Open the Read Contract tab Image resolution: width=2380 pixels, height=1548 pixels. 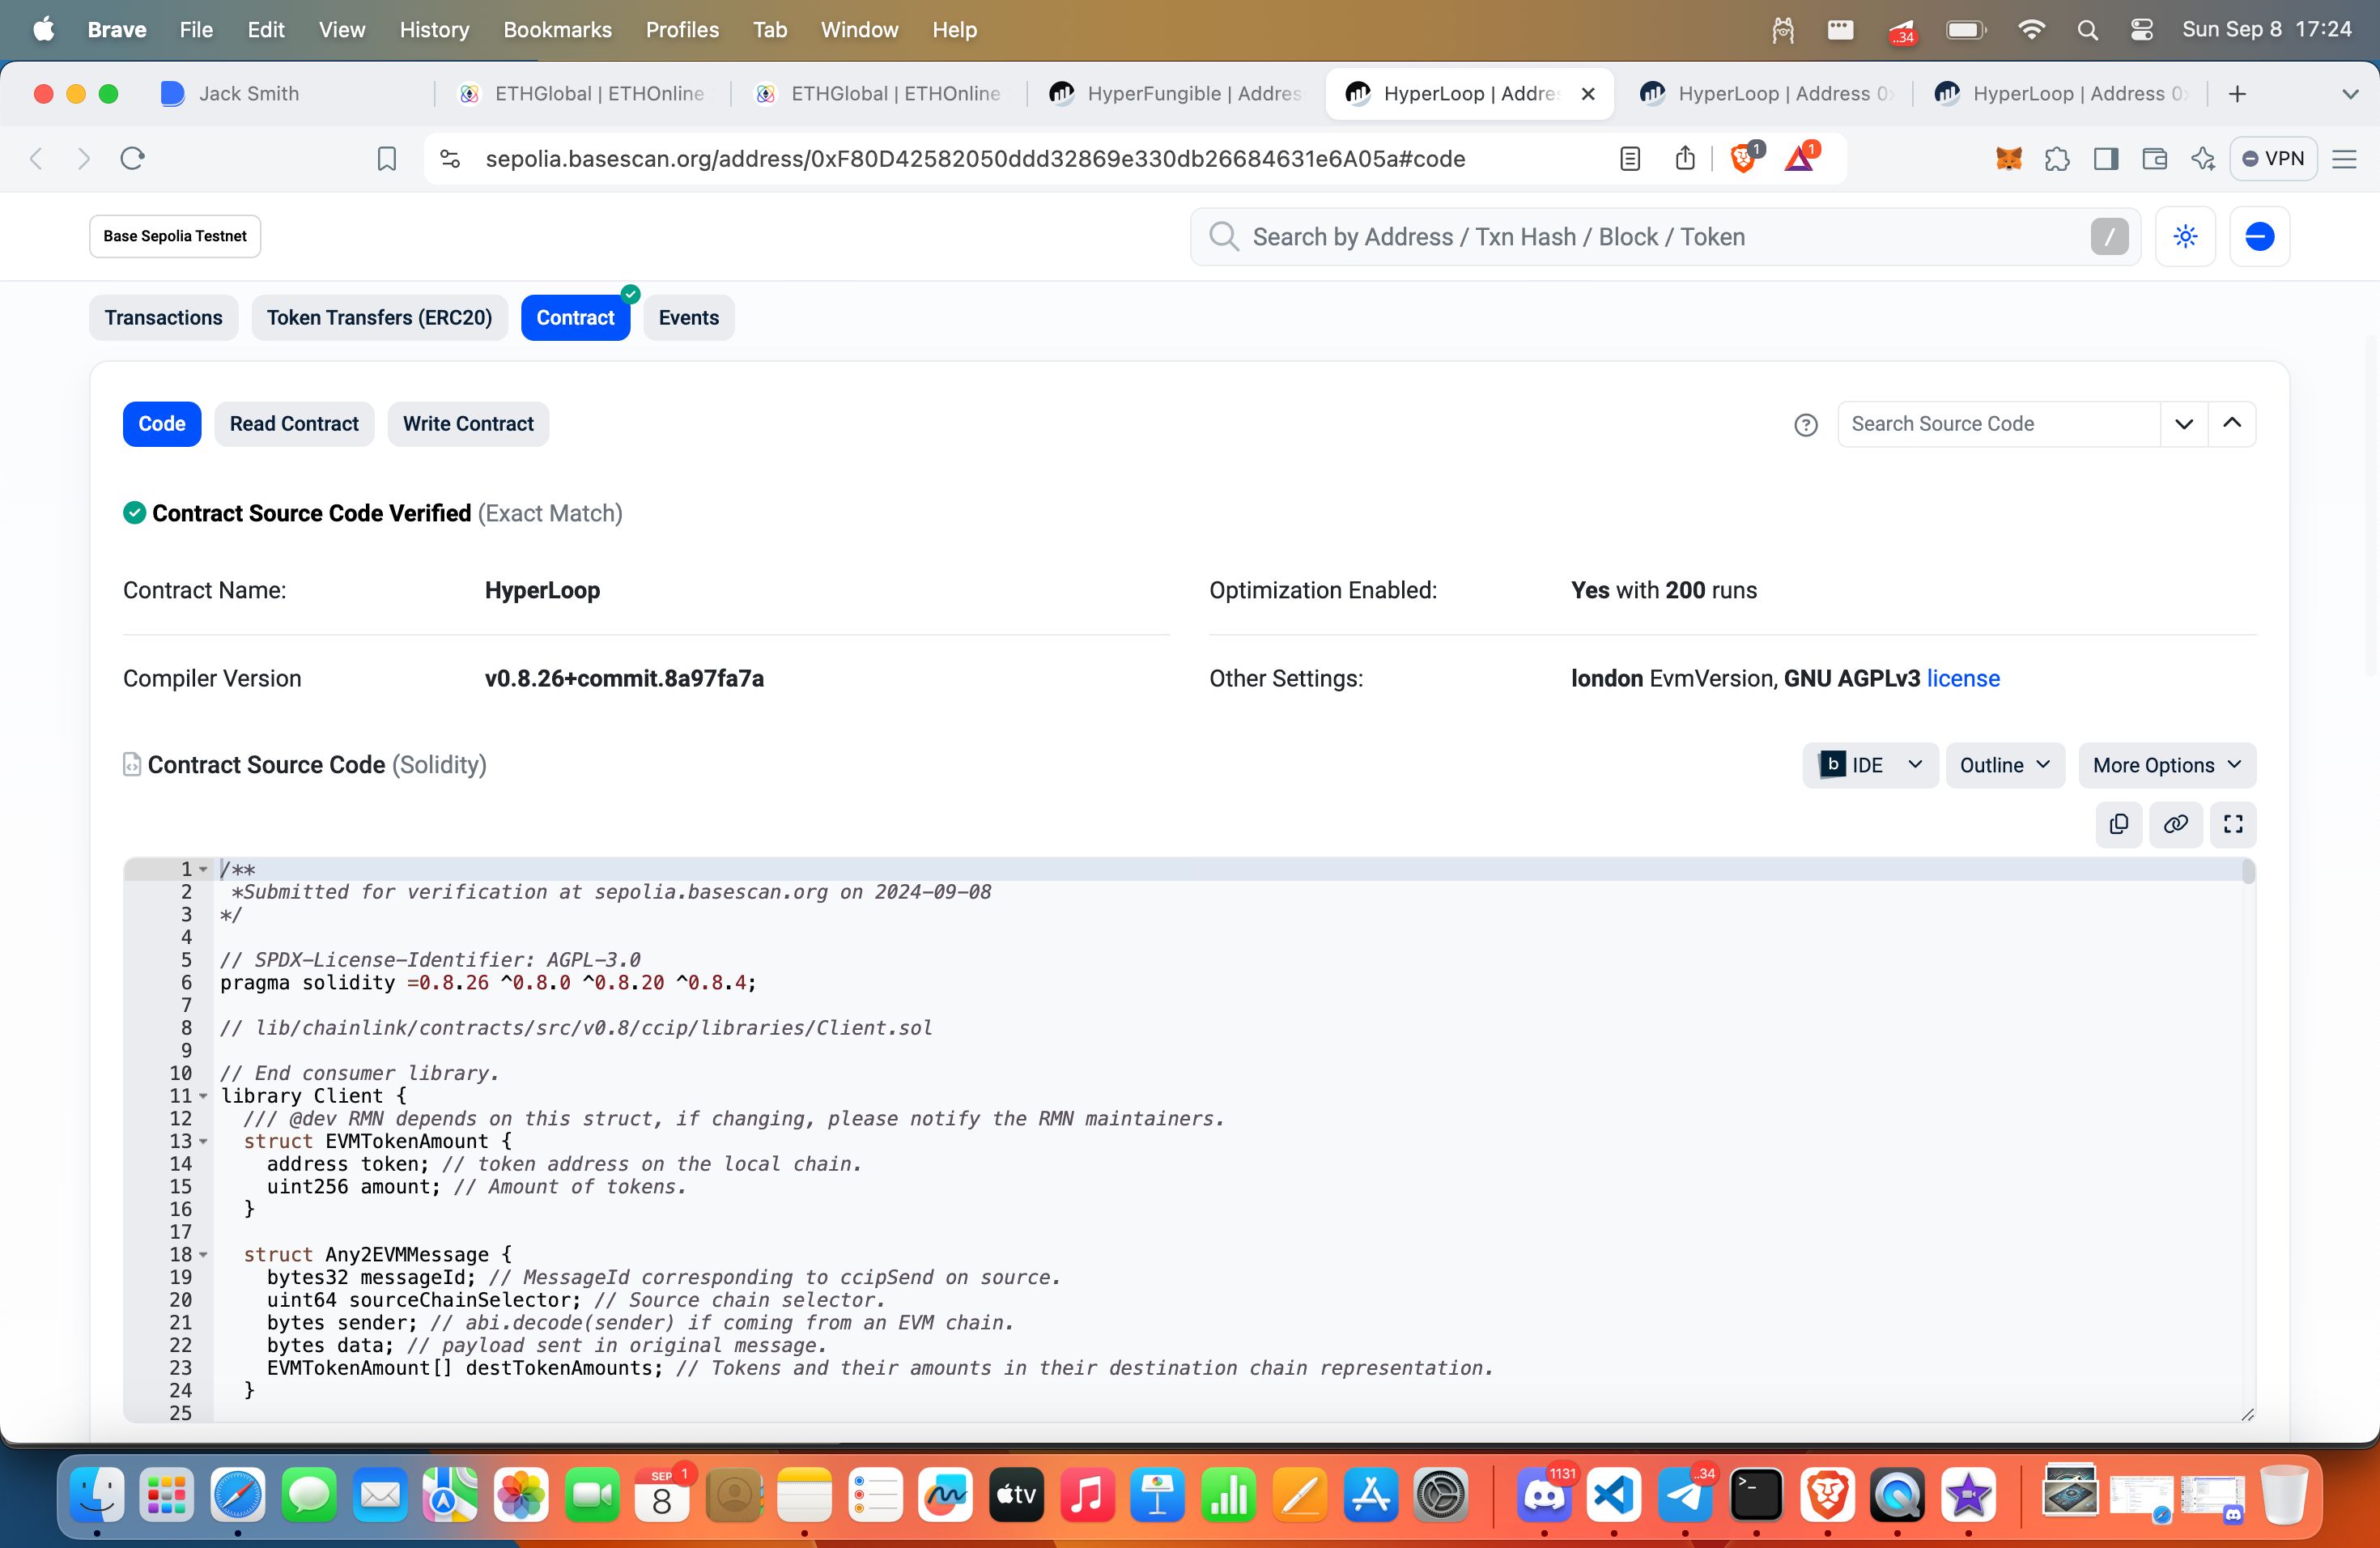(x=294, y=424)
